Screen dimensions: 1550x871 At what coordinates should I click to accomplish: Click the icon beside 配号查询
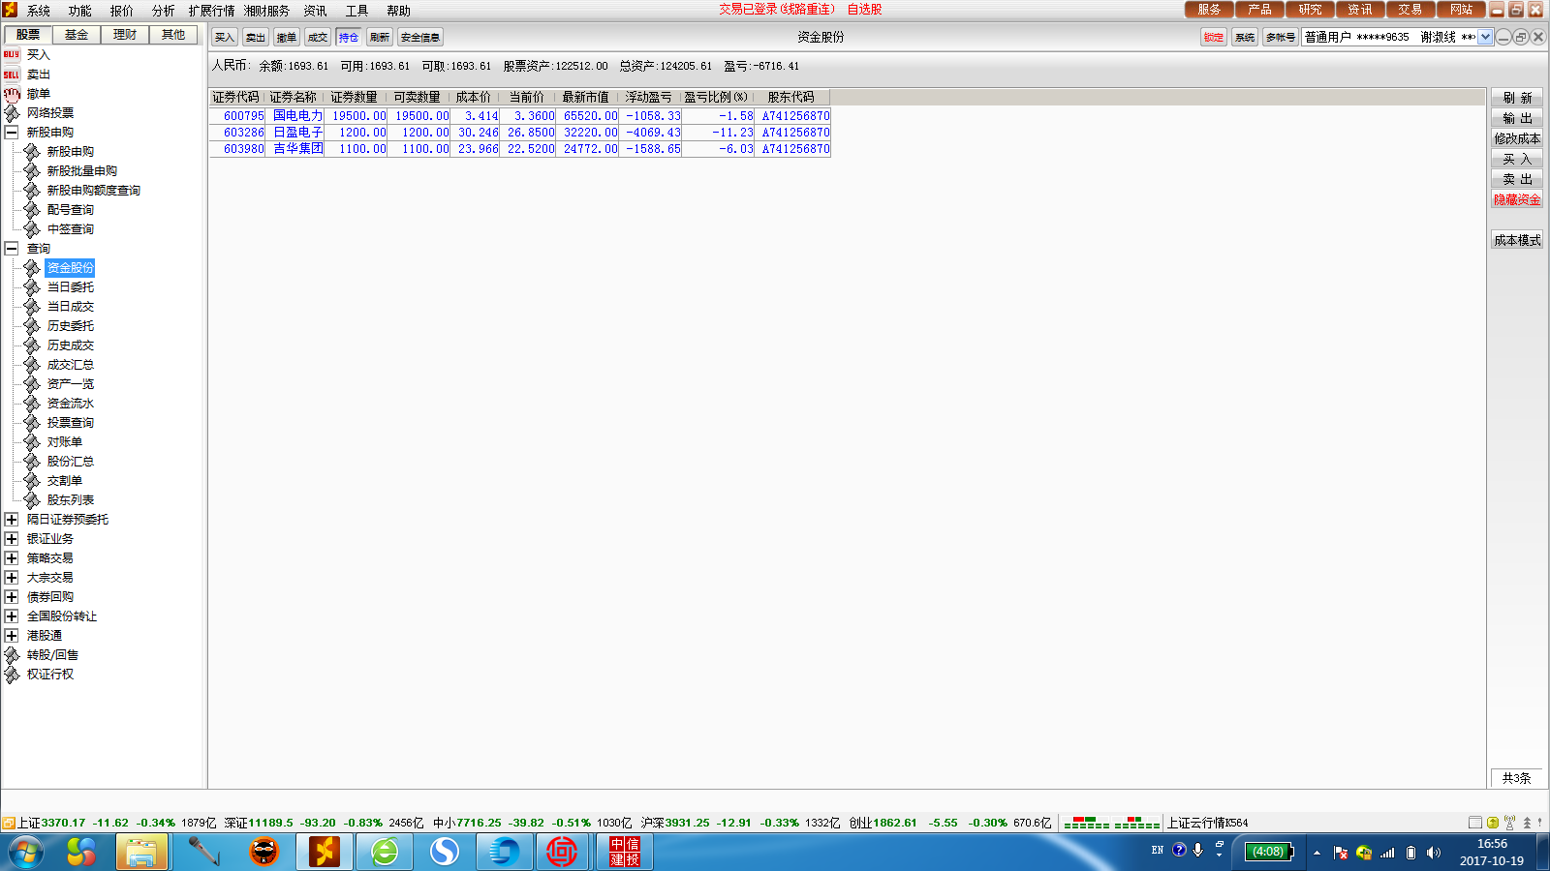click(32, 210)
